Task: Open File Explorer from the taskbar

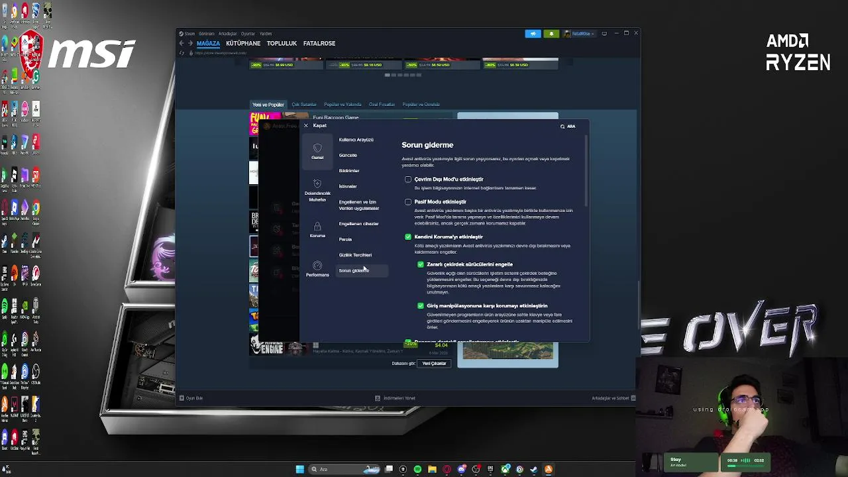Action: coord(432,469)
